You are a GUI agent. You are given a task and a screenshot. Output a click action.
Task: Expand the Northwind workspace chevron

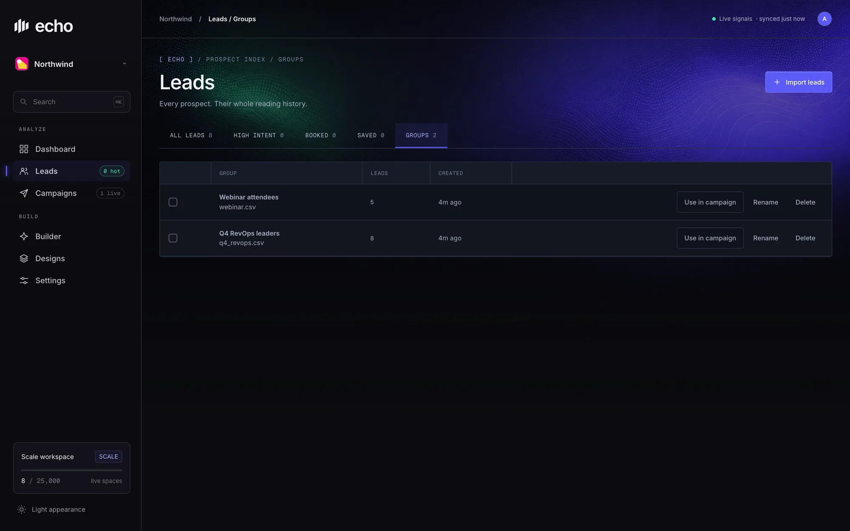125,64
